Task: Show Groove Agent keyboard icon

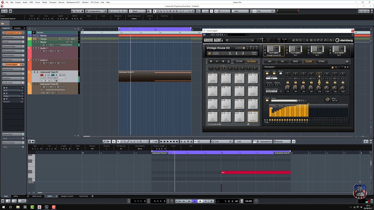Action: coord(347,61)
